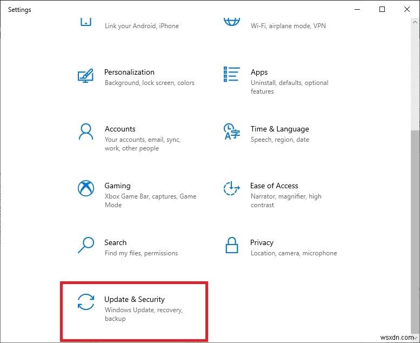Open the Privacy settings label

coord(262,242)
